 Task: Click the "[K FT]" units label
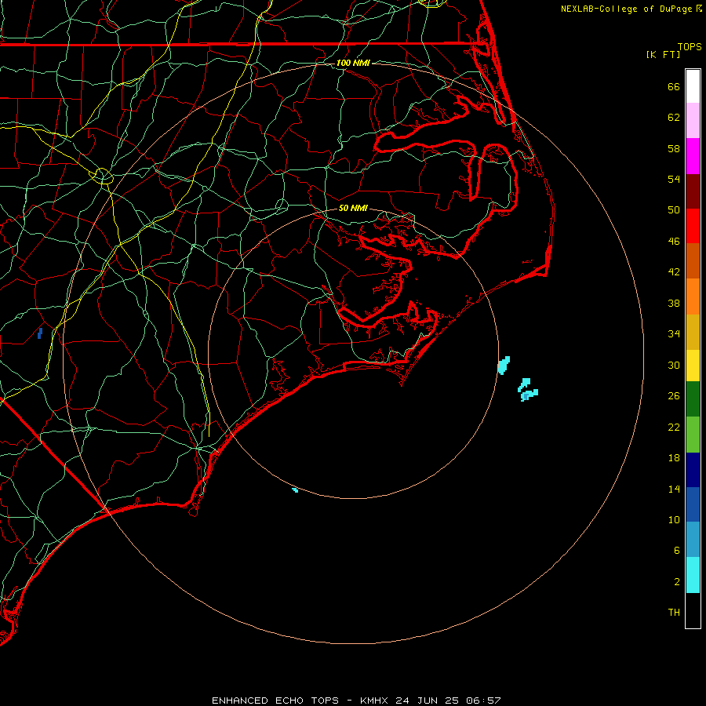(x=663, y=54)
